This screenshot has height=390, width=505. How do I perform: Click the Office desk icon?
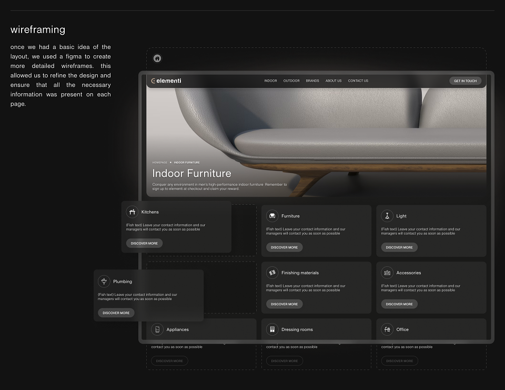pos(387,329)
